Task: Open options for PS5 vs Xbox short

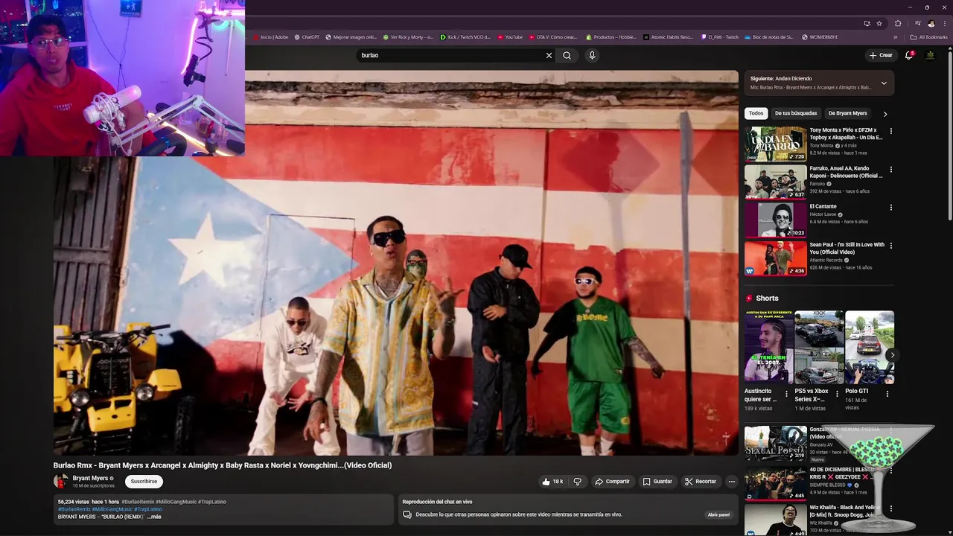Action: click(x=837, y=394)
